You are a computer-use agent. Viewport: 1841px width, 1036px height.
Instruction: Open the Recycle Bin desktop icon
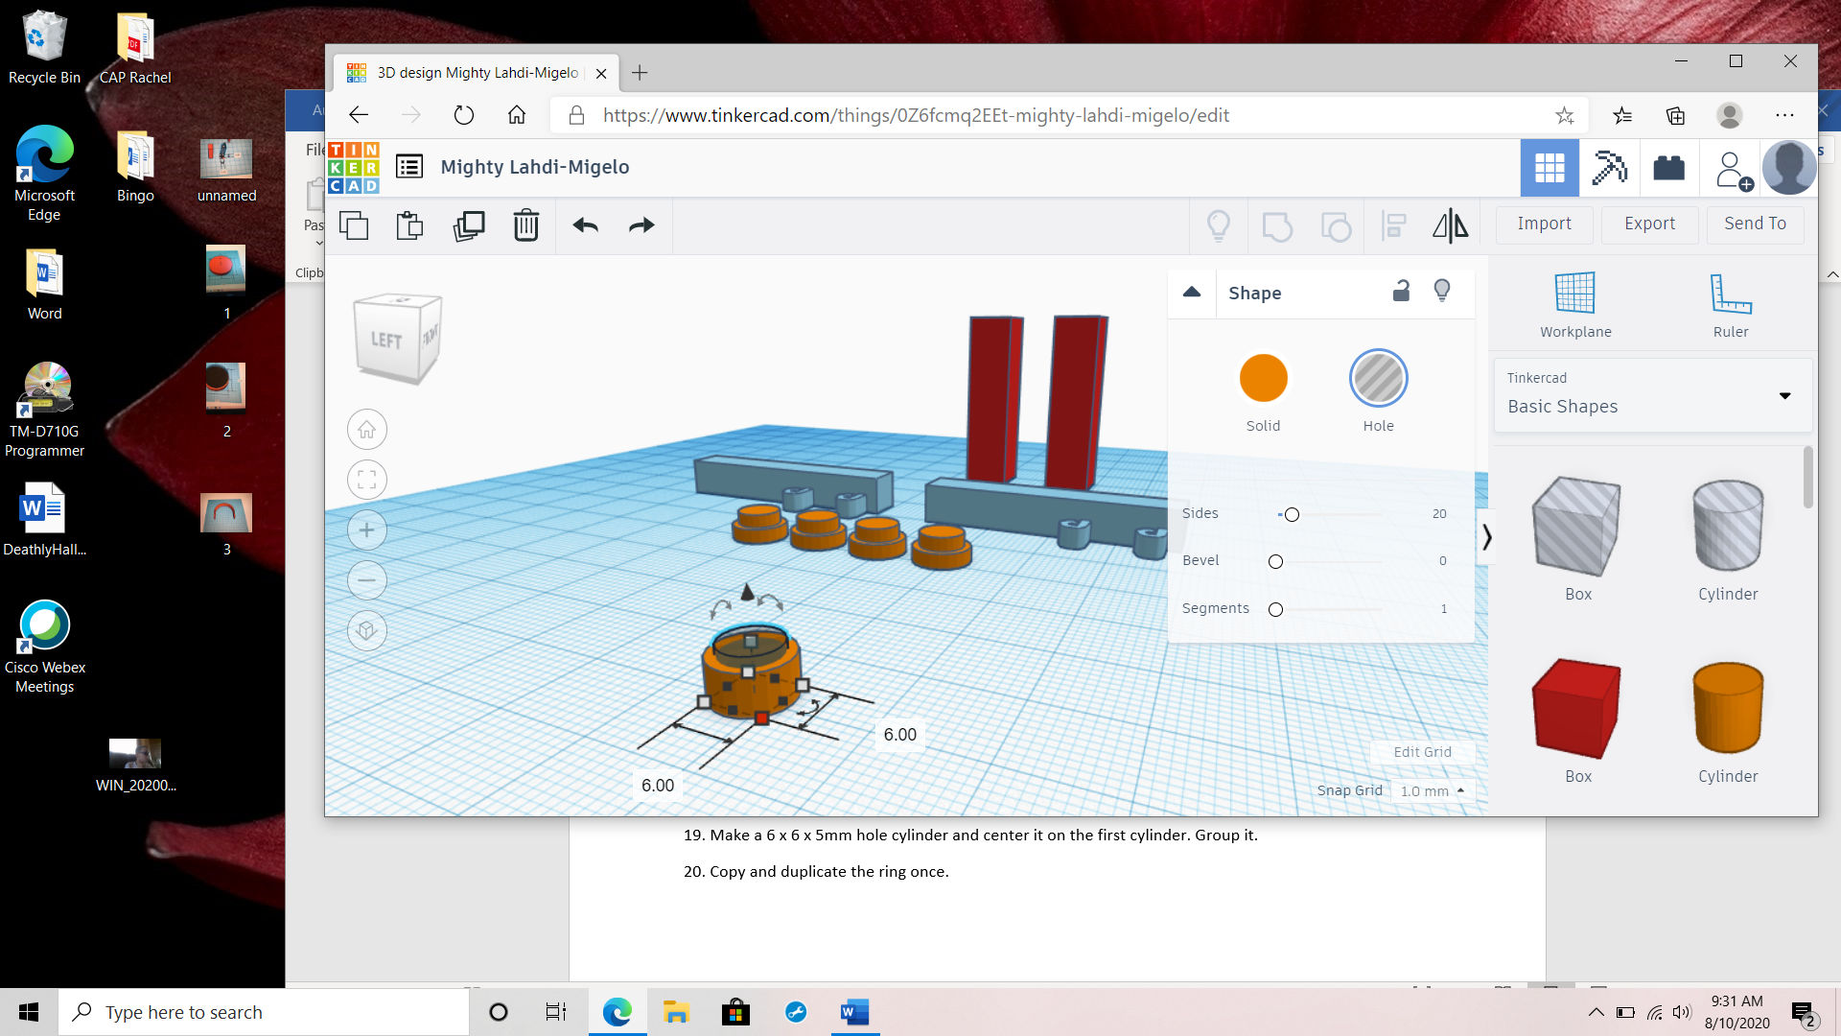coord(44,48)
